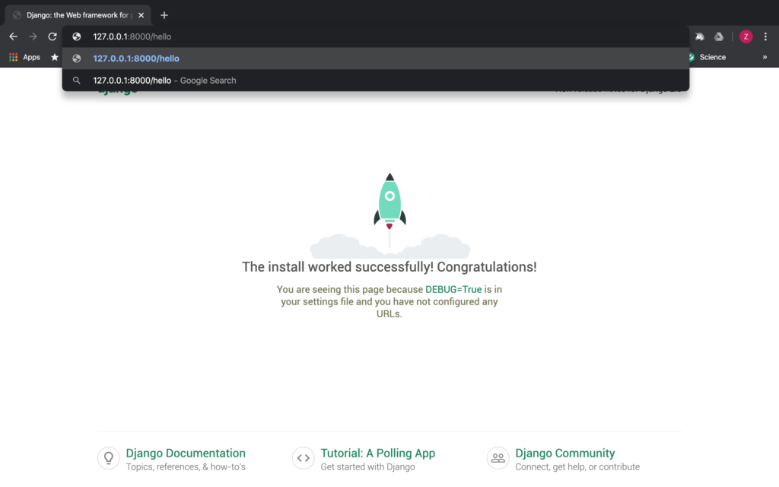Open the unicorn extension icon
Viewport: 779px width, 487px height.
click(x=700, y=37)
